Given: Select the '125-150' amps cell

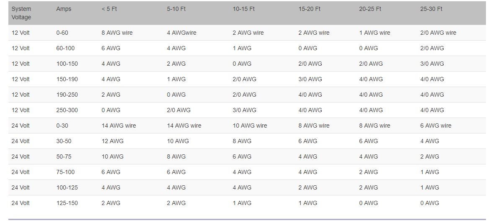Looking at the screenshot, I should point(67,203).
